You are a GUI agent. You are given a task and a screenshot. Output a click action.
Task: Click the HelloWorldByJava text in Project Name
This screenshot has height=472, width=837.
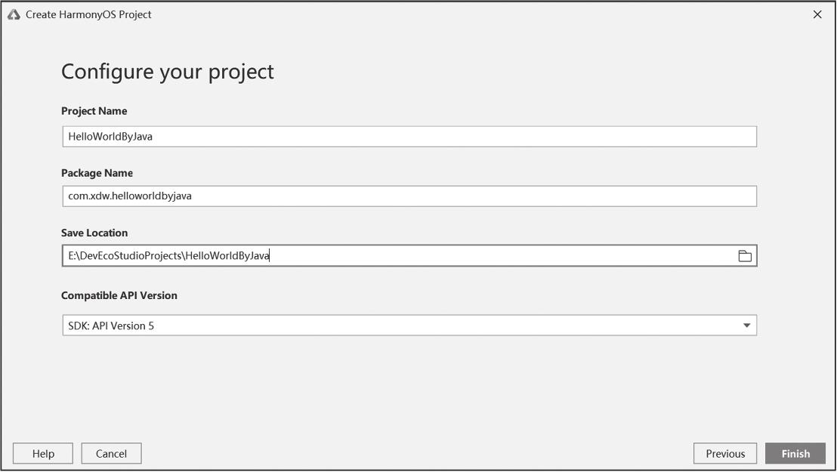point(110,137)
